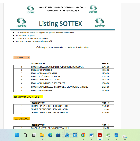The height and width of the screenshot is (141, 140).
Task: Click the price 252.00
Action: tap(106, 106)
